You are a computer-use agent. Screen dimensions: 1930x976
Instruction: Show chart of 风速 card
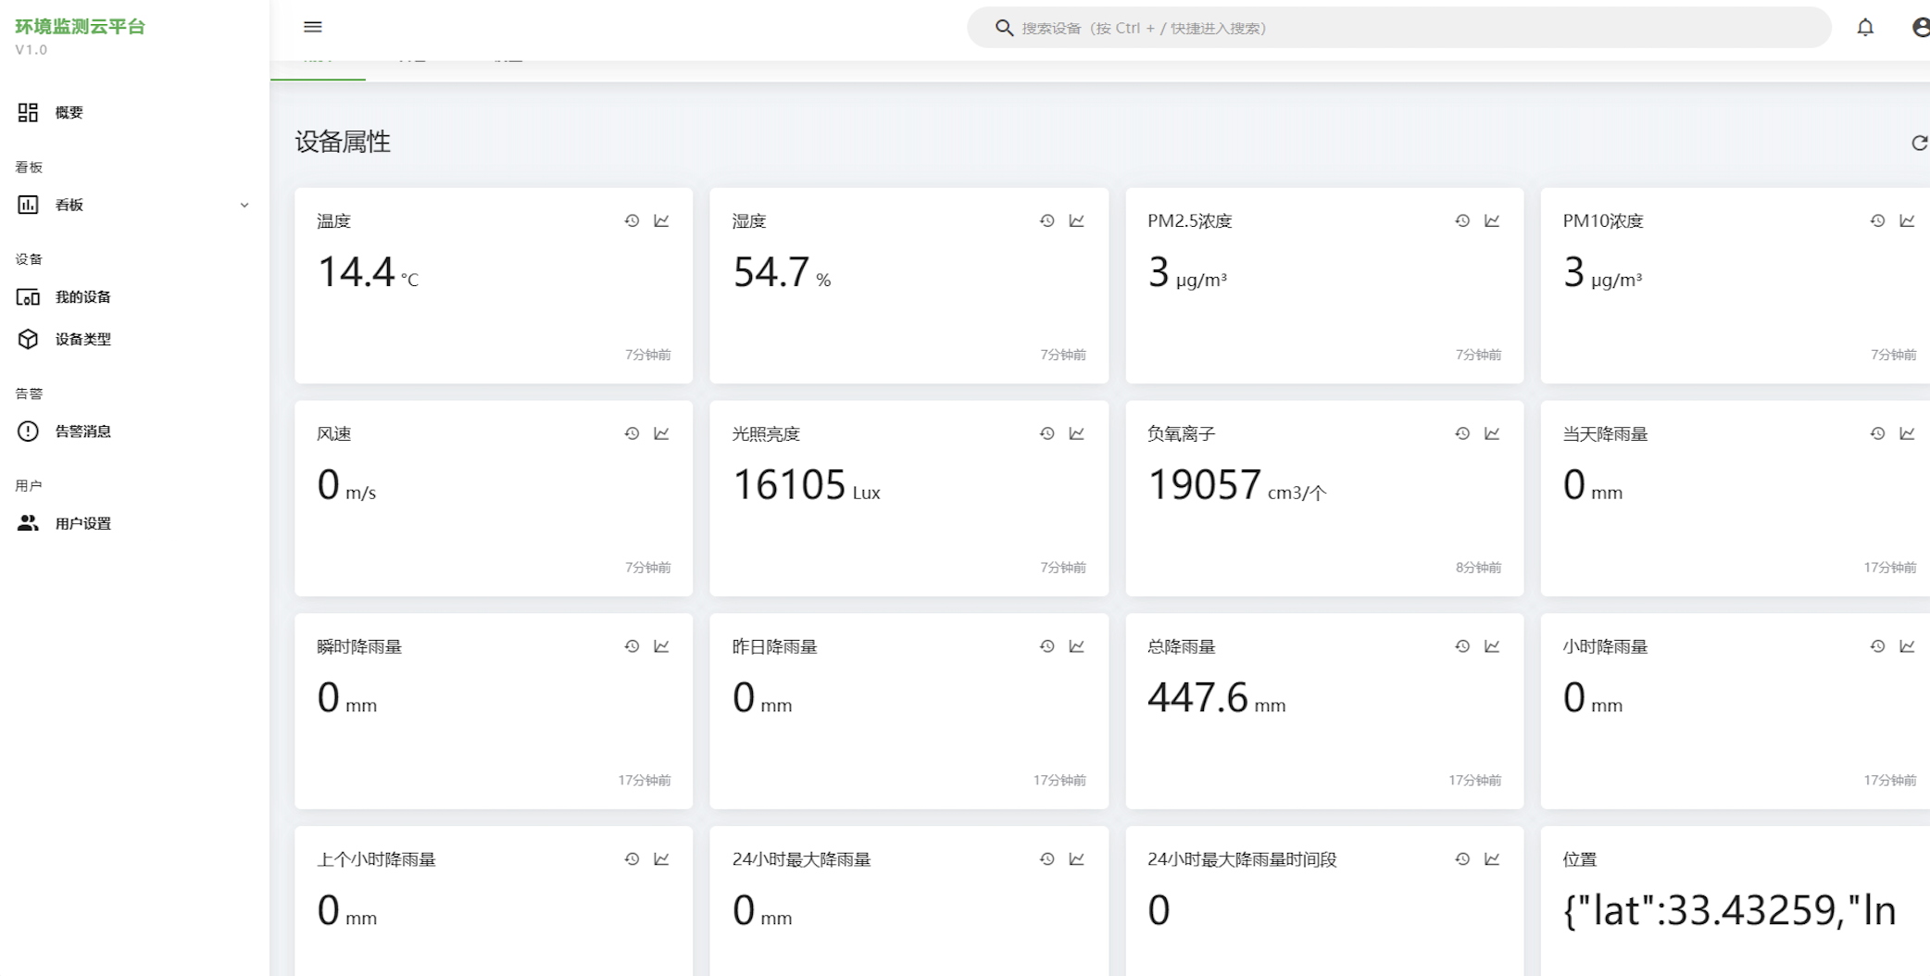(661, 433)
